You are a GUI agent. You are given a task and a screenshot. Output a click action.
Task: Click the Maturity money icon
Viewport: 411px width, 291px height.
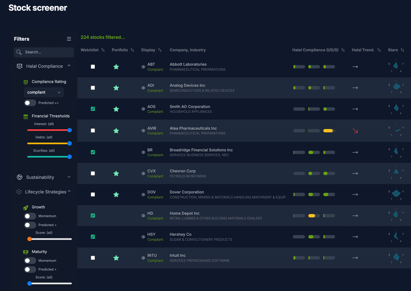(x=26, y=252)
